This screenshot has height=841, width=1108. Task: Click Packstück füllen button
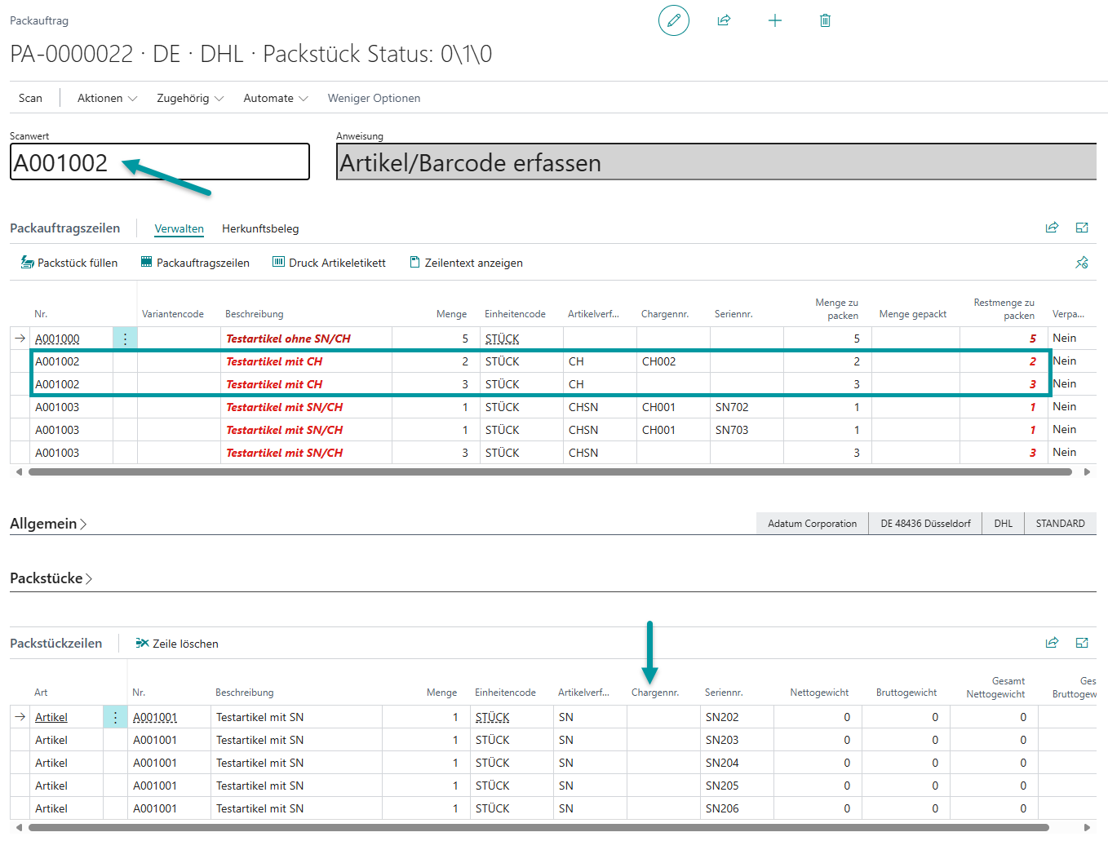tap(69, 263)
